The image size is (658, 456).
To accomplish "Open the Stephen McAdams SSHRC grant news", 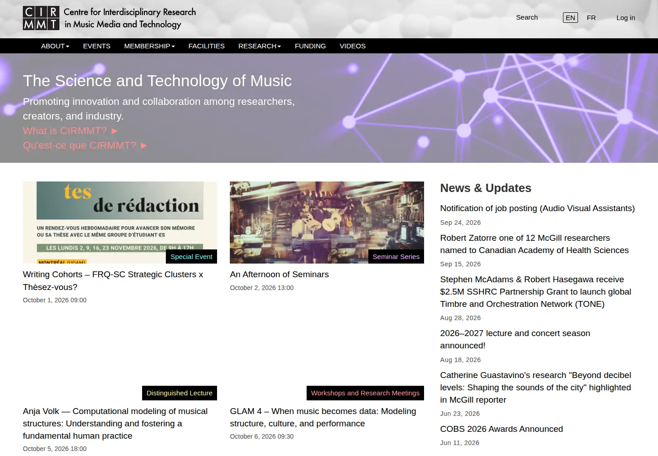I will click(536, 292).
